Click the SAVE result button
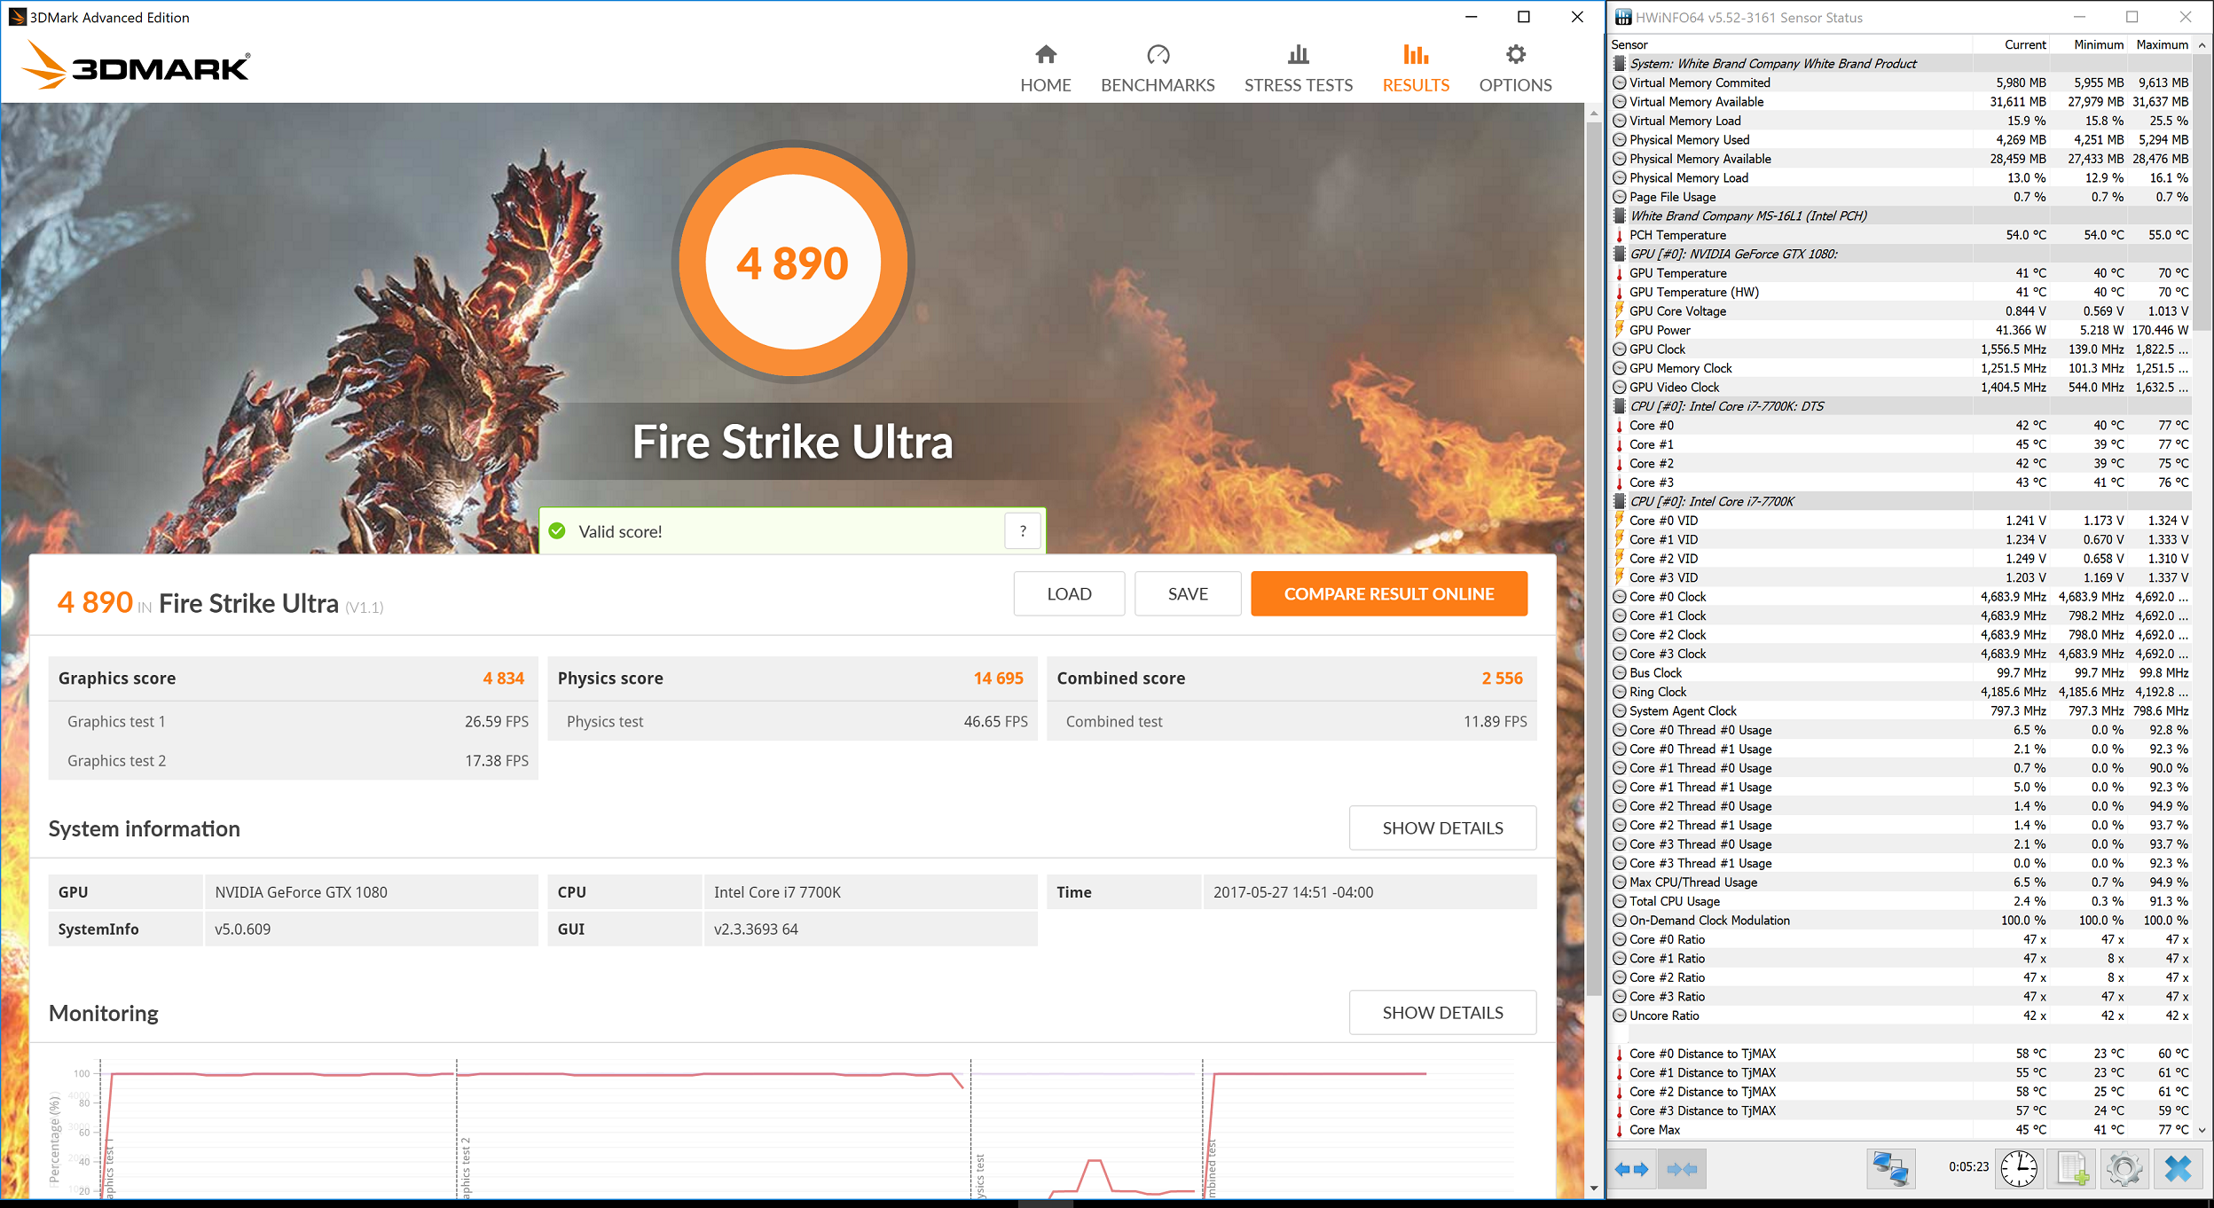 click(x=1187, y=594)
